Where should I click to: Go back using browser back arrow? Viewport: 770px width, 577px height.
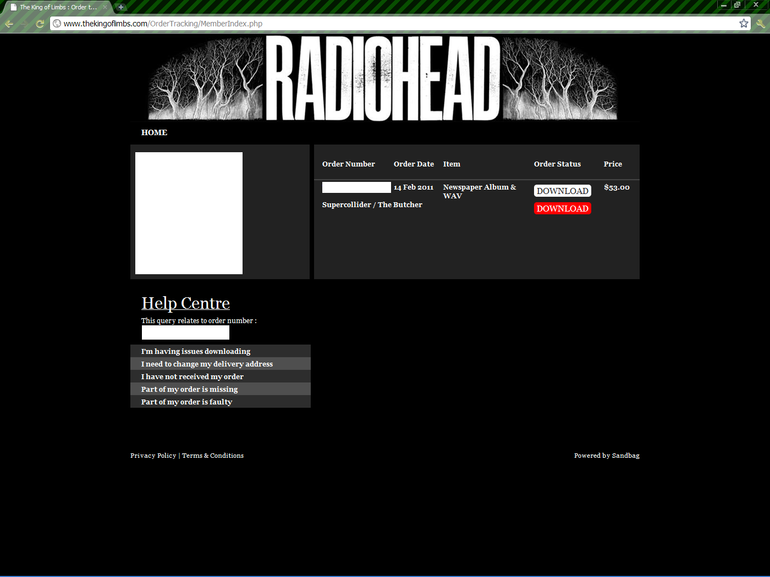click(x=9, y=24)
